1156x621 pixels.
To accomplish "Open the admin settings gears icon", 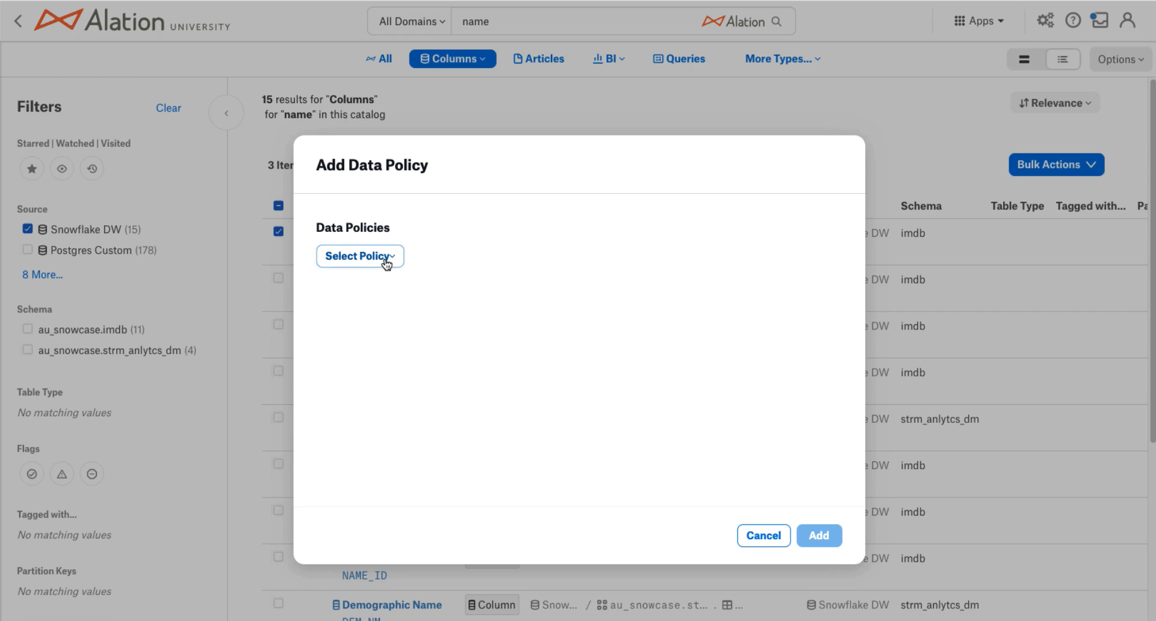I will (x=1045, y=20).
